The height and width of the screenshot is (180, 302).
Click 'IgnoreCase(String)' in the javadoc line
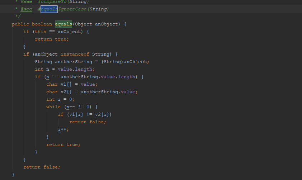[84, 9]
